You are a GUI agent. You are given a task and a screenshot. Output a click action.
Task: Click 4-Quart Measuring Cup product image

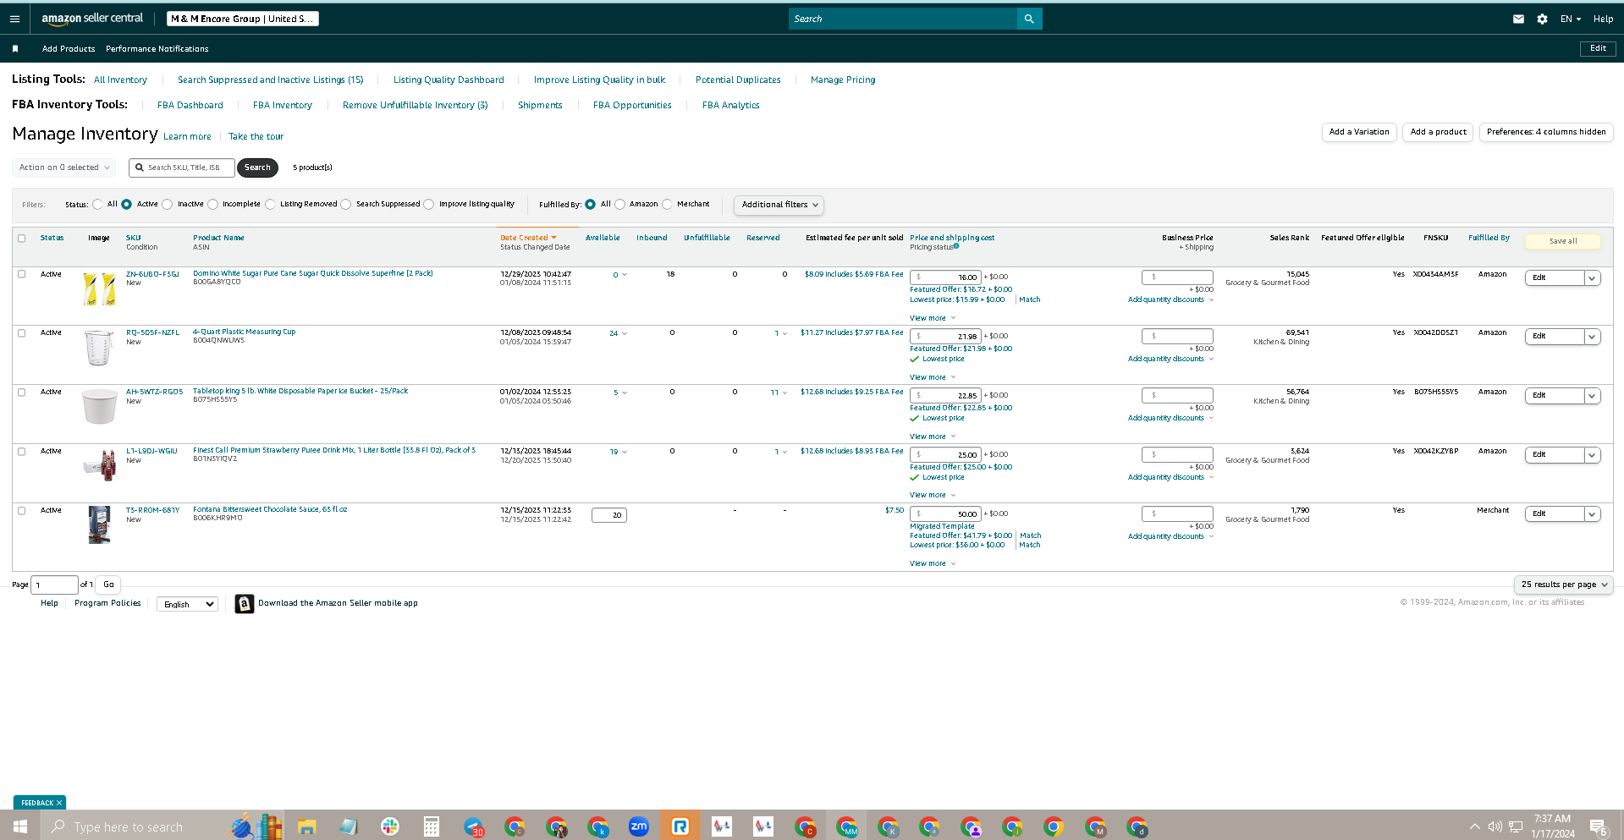(99, 348)
